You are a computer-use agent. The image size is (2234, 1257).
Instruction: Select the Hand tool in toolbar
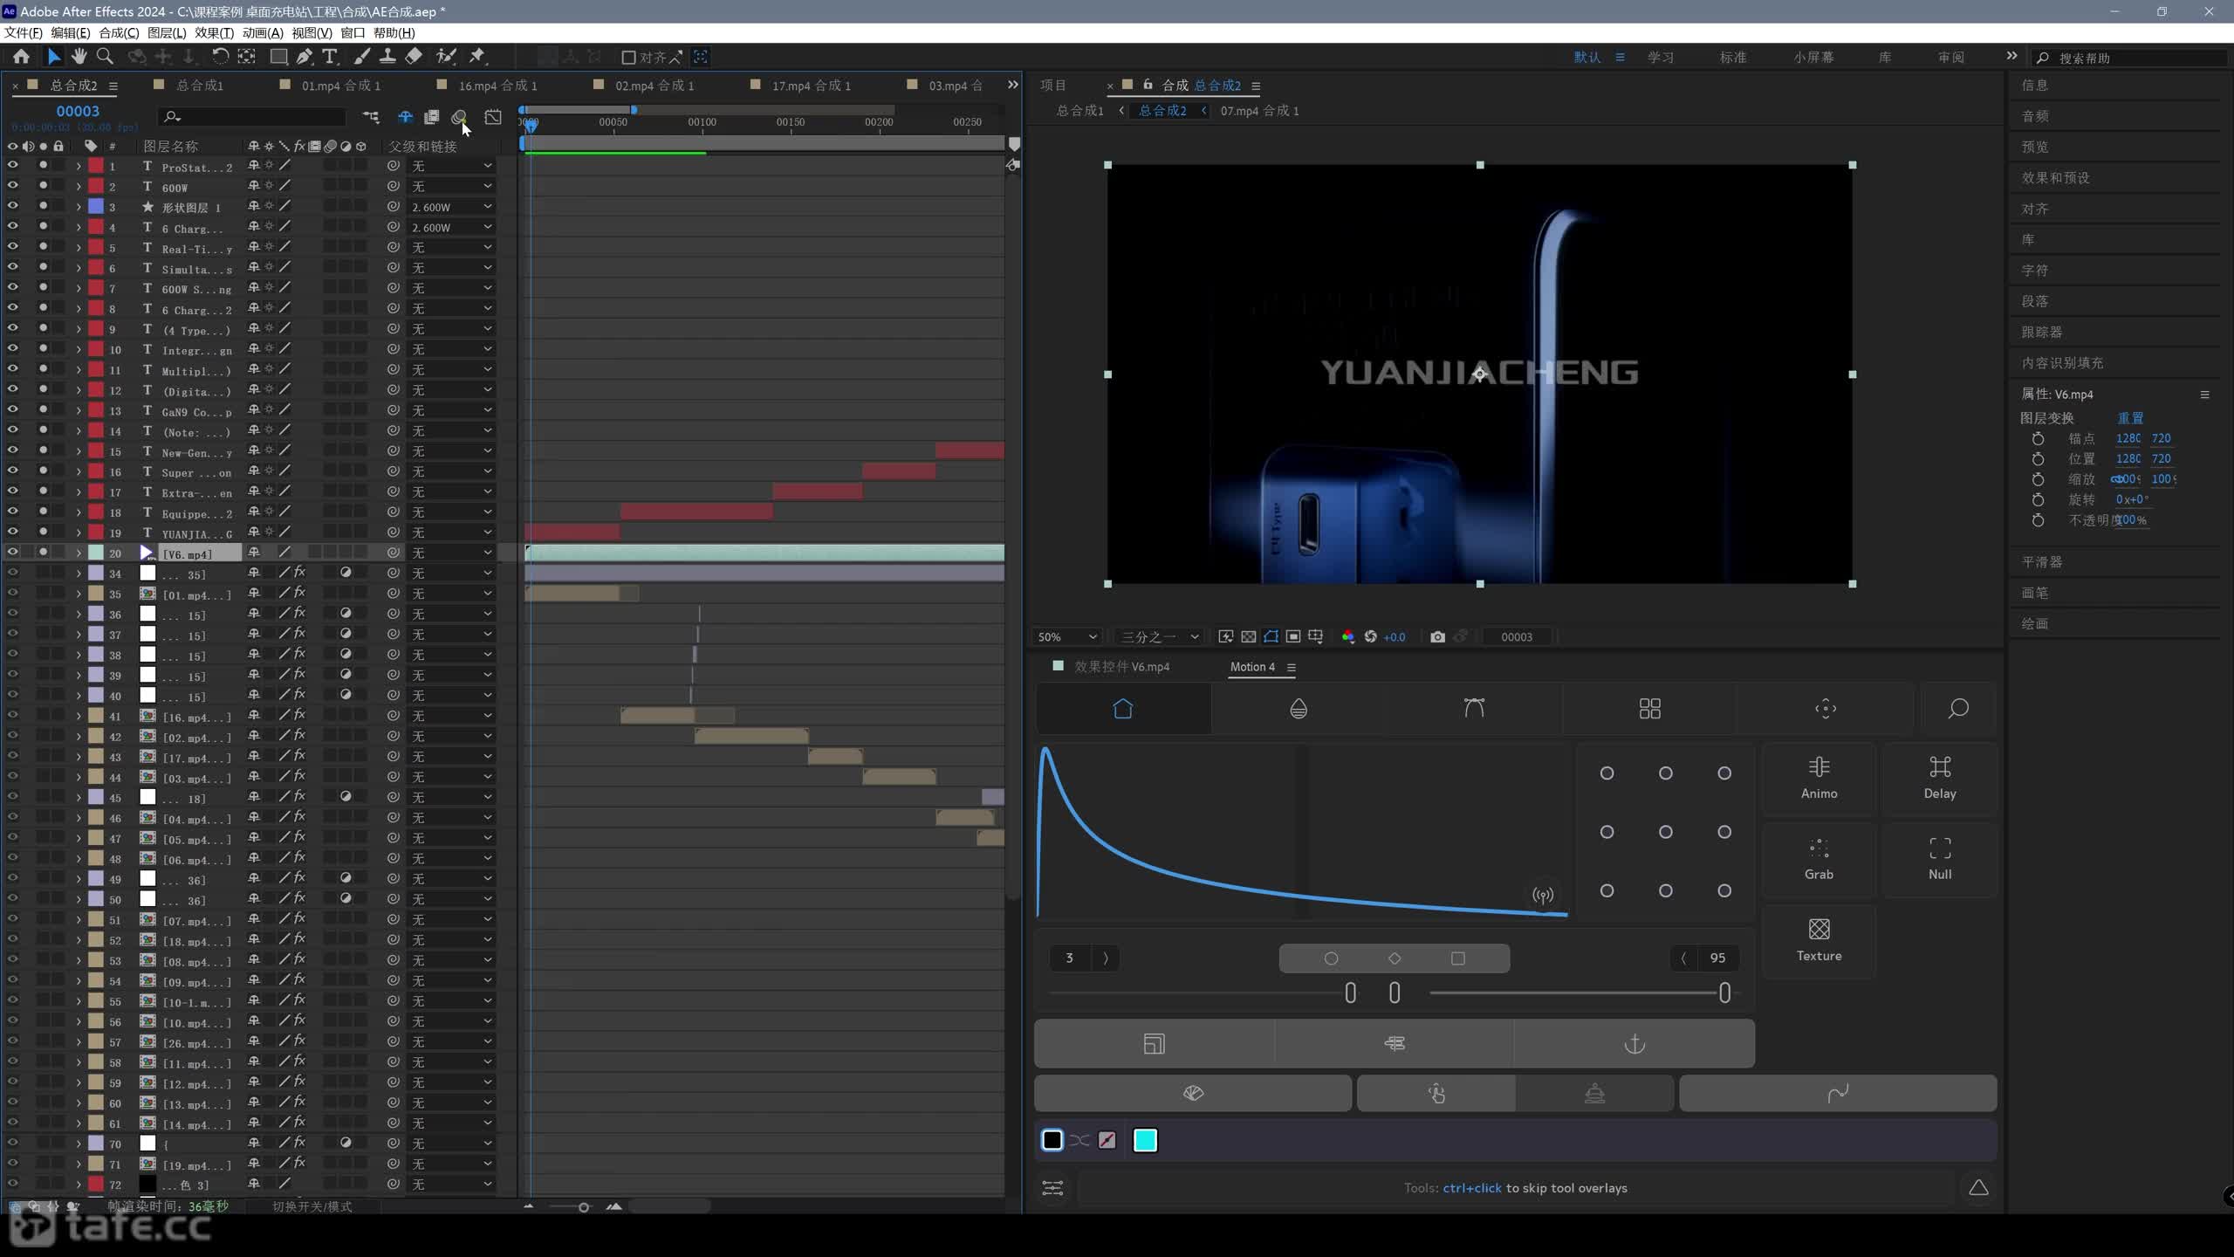coord(79,56)
